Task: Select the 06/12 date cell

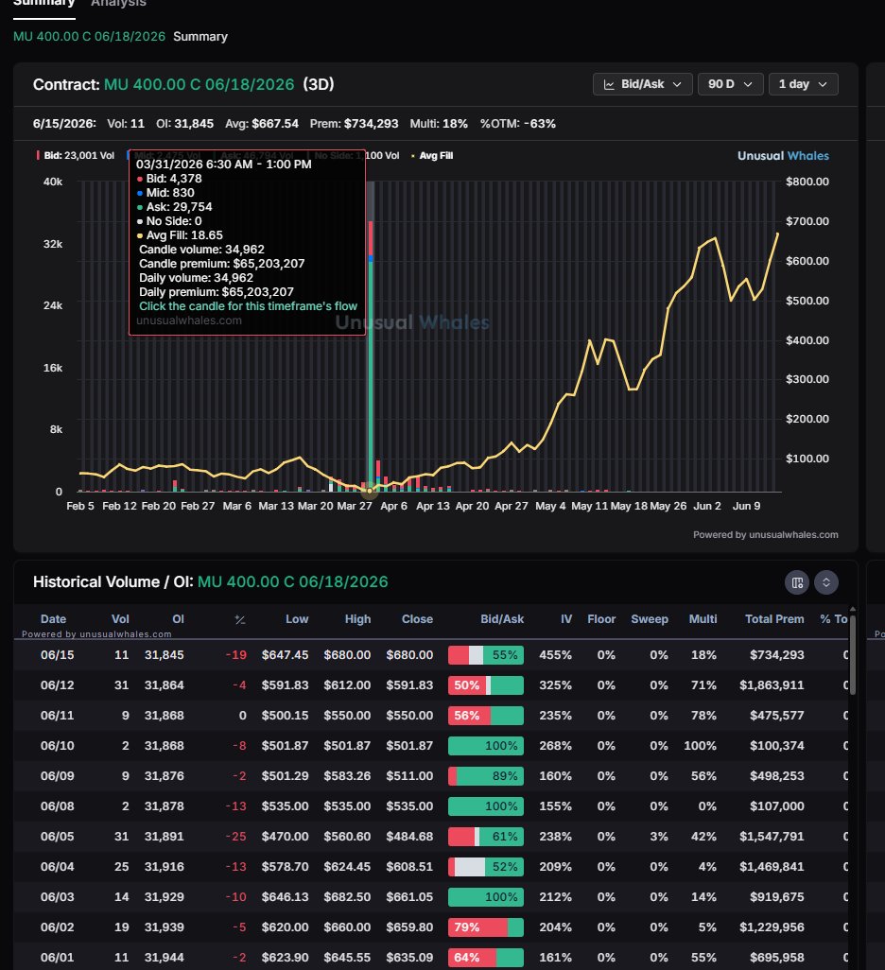Action: [x=57, y=685]
